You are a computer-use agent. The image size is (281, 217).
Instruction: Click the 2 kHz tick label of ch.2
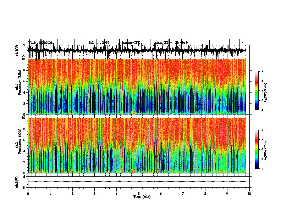[25, 162]
